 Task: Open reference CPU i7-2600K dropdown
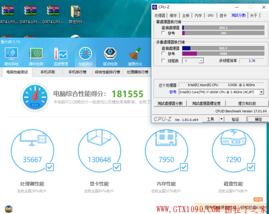tap(221, 92)
